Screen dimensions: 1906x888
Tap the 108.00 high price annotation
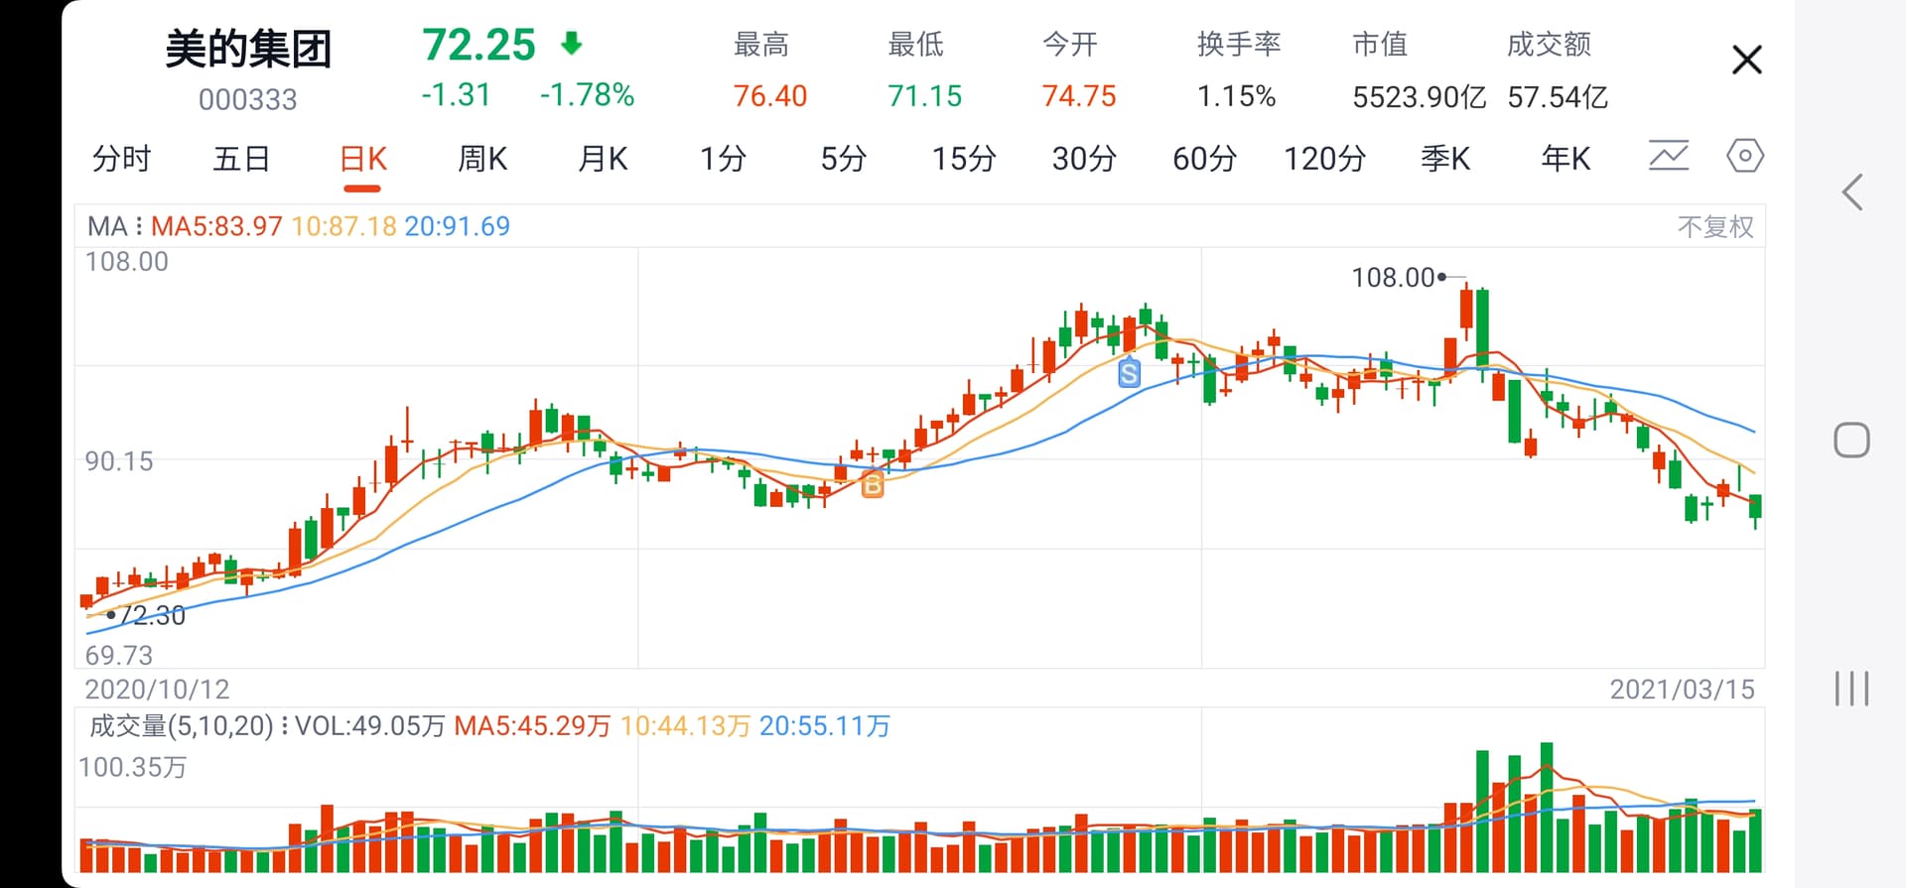point(1393,278)
